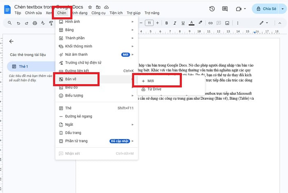
Task: Open highlight color pen
Action: pyautogui.click(x=200, y=23)
